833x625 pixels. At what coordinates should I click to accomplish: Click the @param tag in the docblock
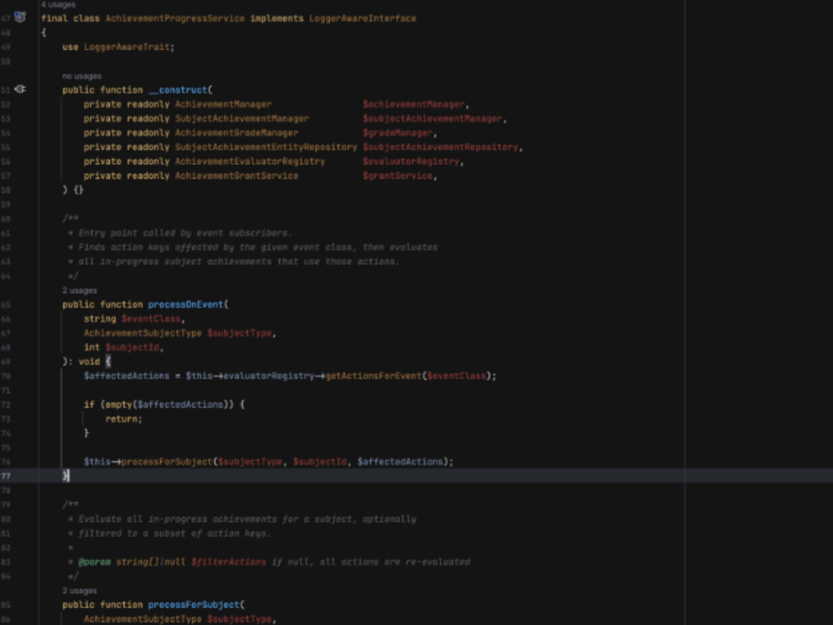(x=95, y=562)
